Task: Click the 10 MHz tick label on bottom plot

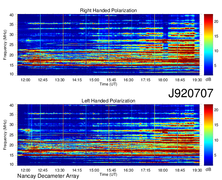Action: 11,164
